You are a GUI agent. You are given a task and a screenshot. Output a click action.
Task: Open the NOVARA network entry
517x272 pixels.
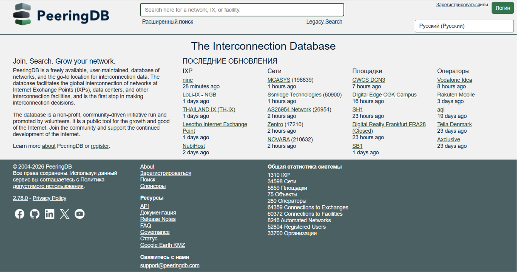click(278, 139)
